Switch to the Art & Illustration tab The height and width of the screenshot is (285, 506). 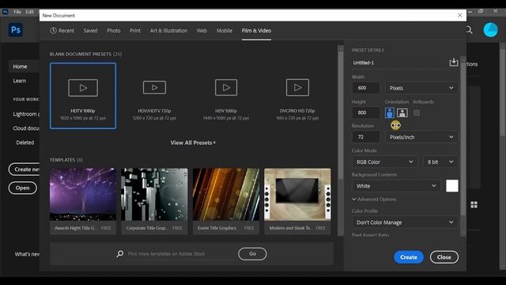click(x=168, y=31)
